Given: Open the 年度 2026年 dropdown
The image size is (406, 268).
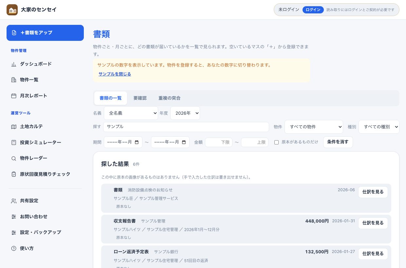Looking at the screenshot, I should [185, 113].
